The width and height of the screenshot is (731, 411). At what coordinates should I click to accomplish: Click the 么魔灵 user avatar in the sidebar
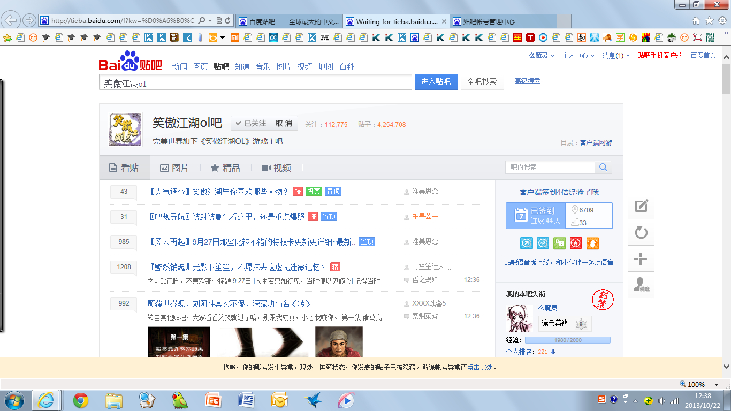point(520,318)
